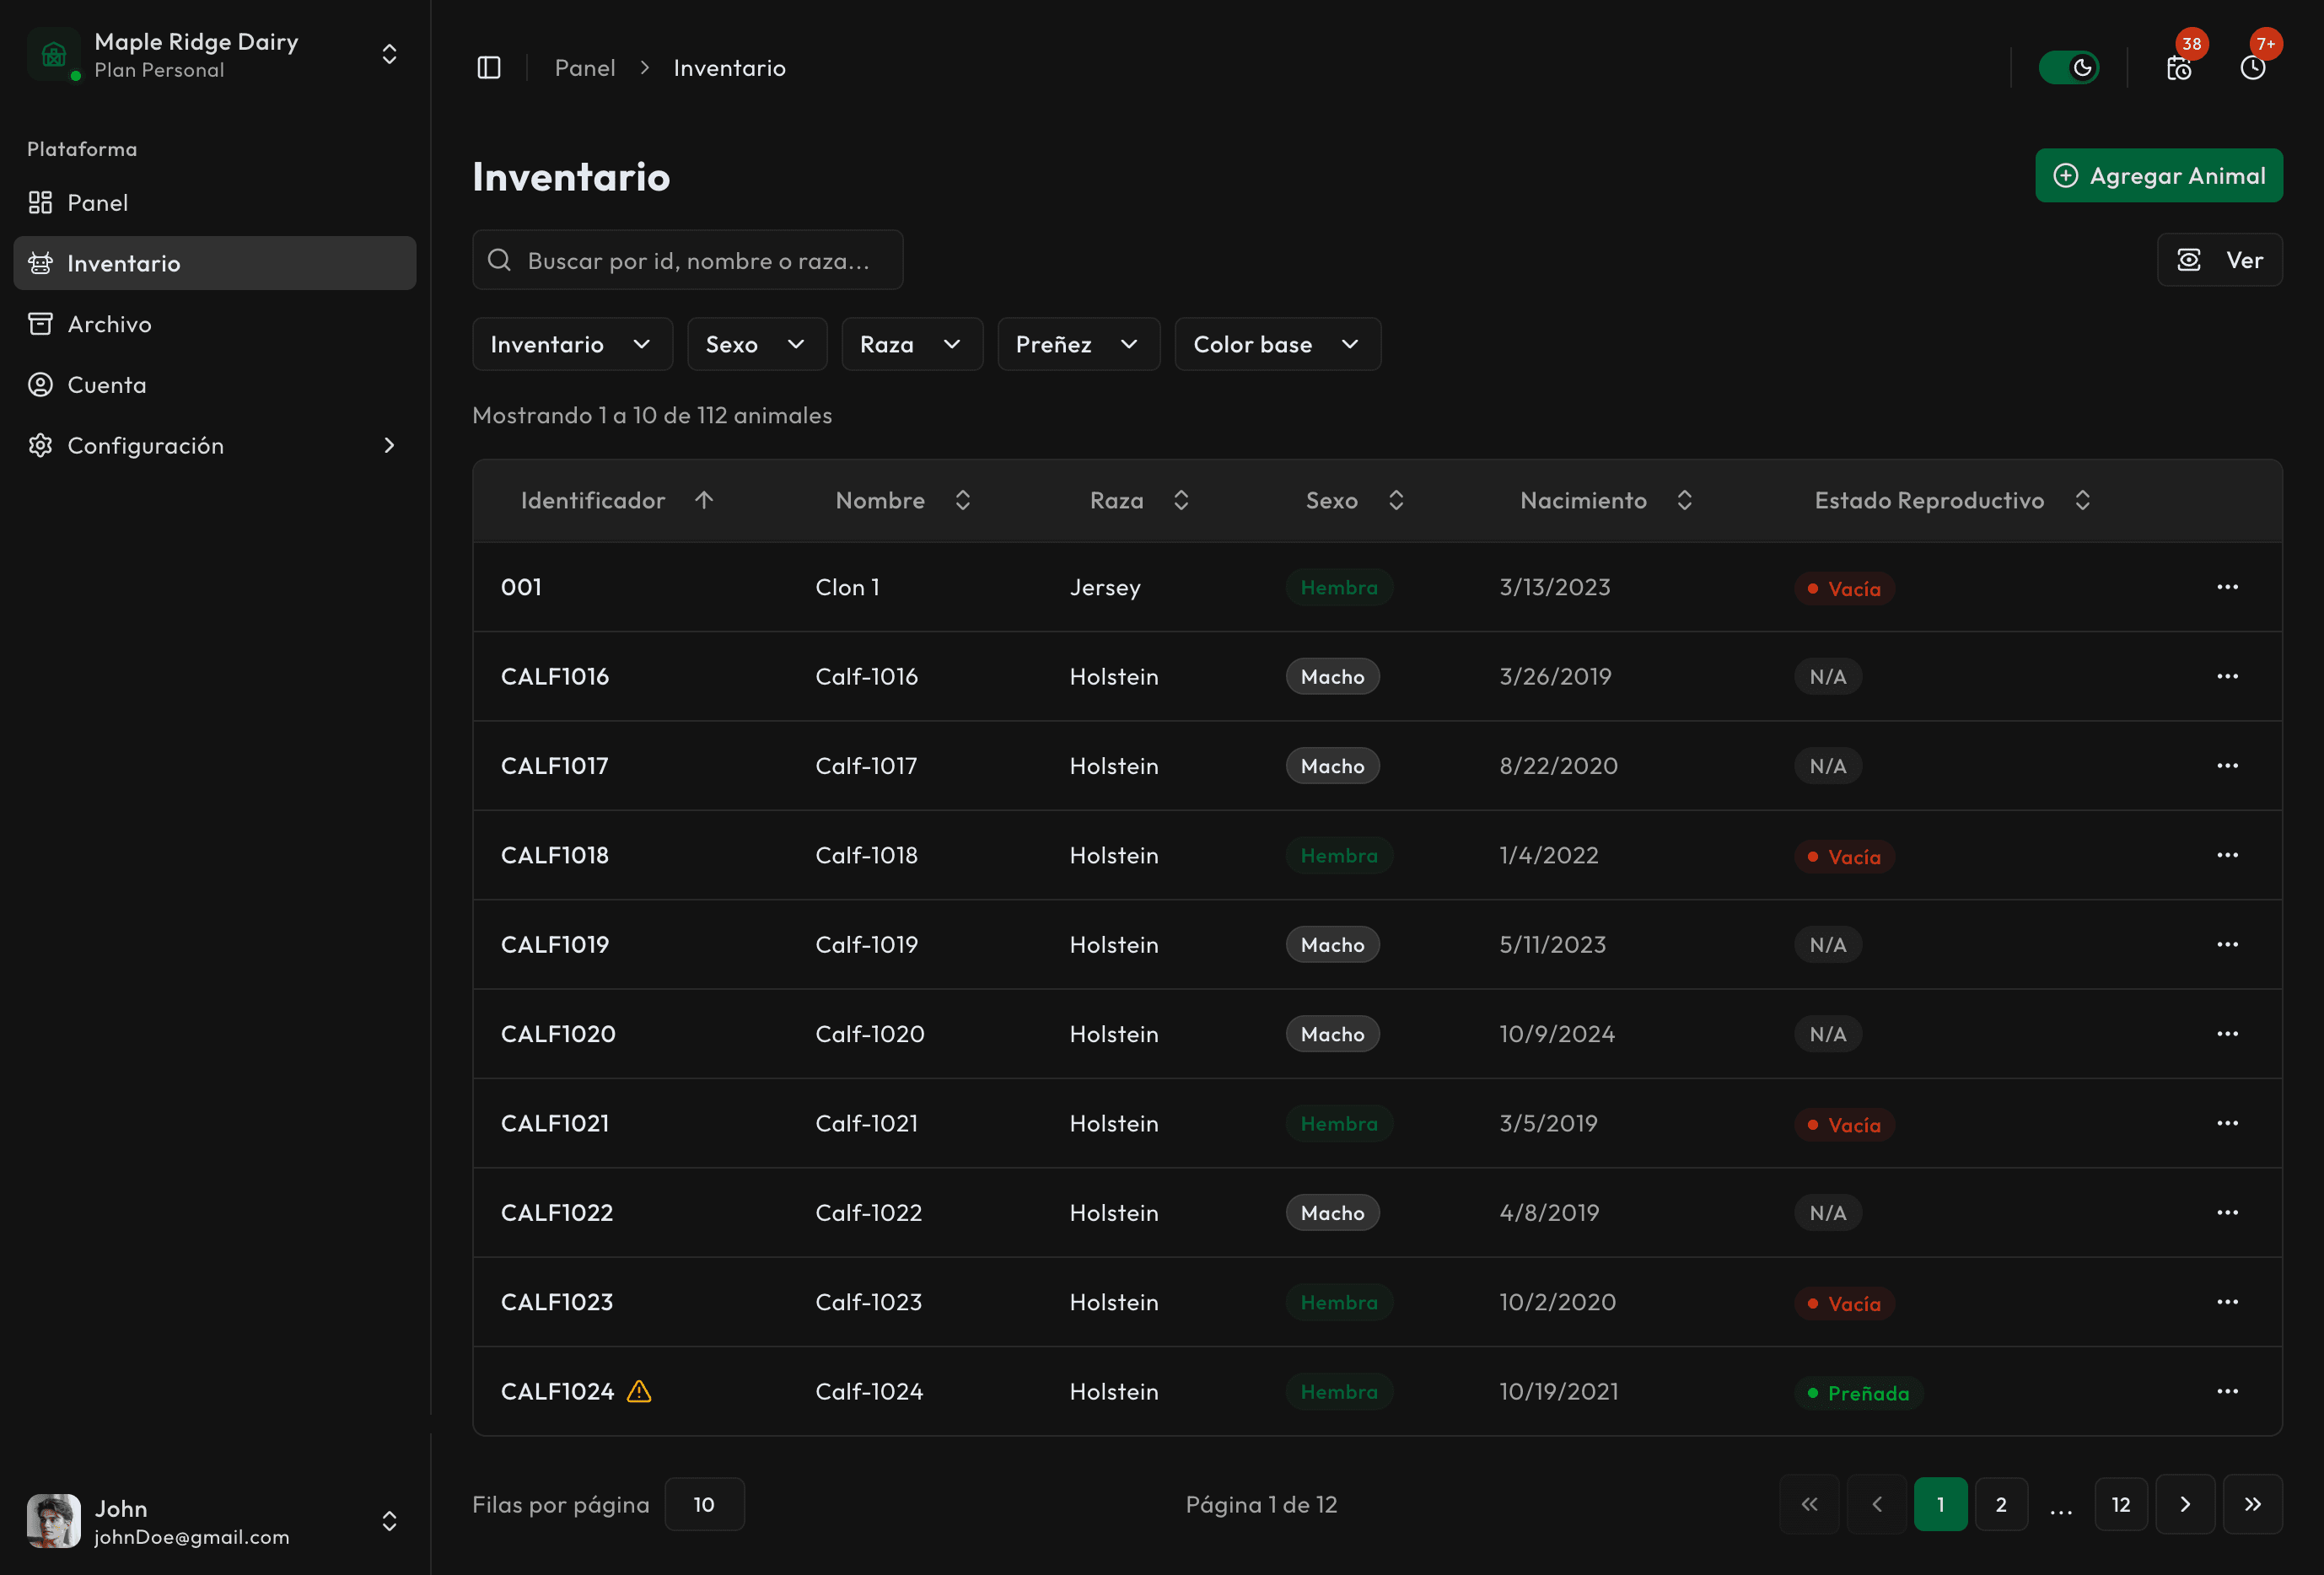Screen dimensions: 2324x1575
Task: Toggle the sidebar collapse icon
Action: [x=489, y=67]
